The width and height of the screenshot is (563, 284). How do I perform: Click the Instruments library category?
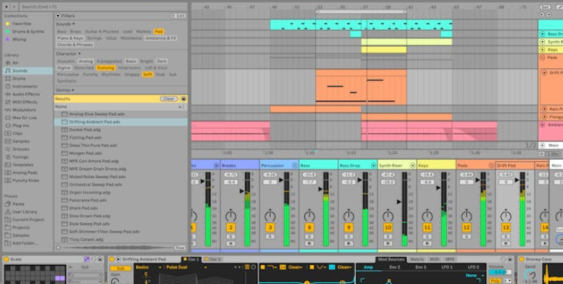[25, 86]
